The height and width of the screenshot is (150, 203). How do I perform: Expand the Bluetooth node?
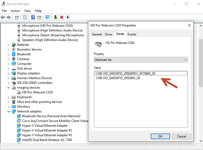point(8,54)
